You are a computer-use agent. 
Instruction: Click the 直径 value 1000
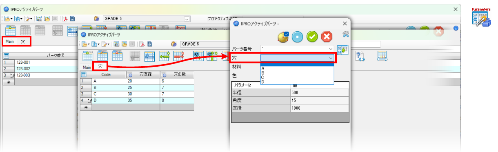pos(320,108)
